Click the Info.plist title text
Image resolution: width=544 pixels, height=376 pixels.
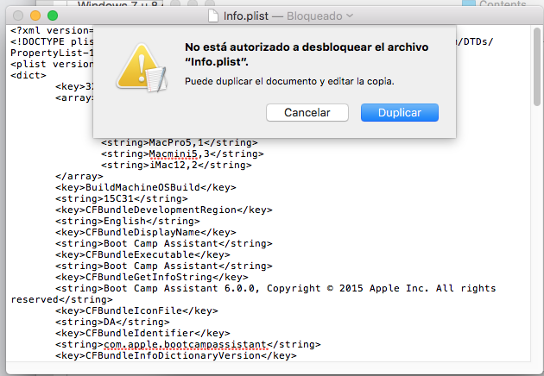[x=245, y=16]
